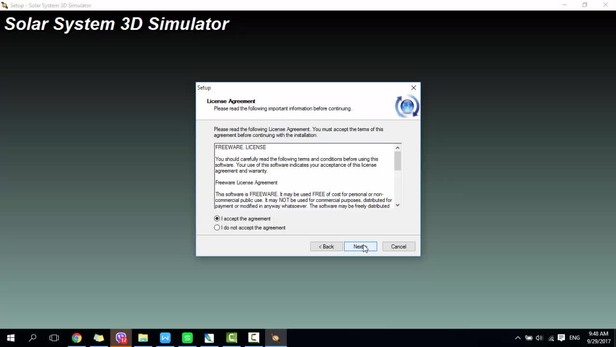Open Viber with 12 notifications
Viewport: 616px width, 347px height.
click(121, 338)
